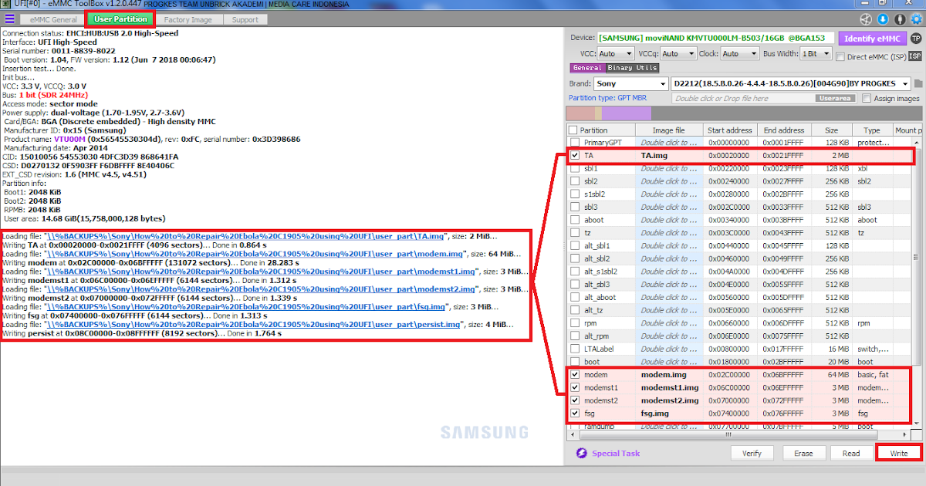This screenshot has height=486, width=926.
Task: Open the VCC voltage dropdown
Action: pos(616,54)
